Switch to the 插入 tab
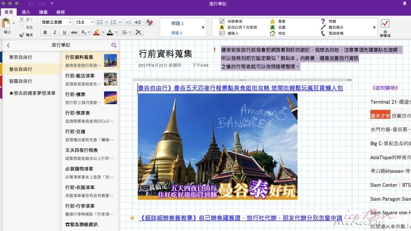411x231 pixels. [x=26, y=12]
